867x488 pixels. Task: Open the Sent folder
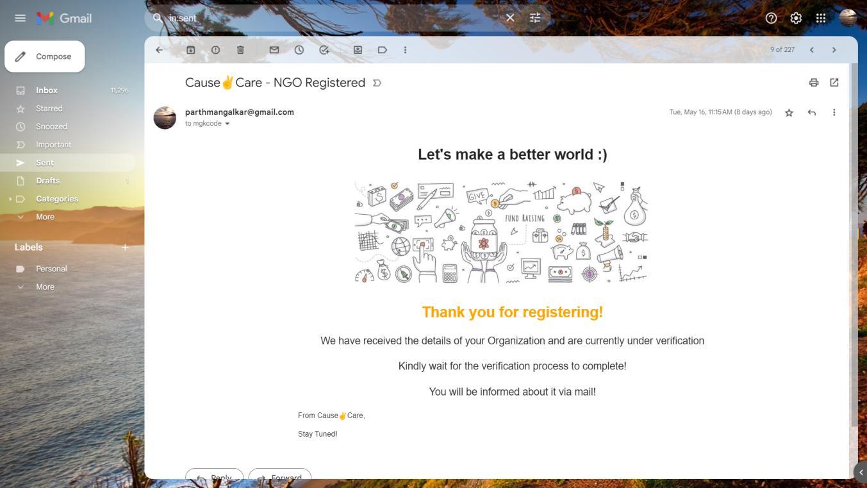click(x=68, y=163)
